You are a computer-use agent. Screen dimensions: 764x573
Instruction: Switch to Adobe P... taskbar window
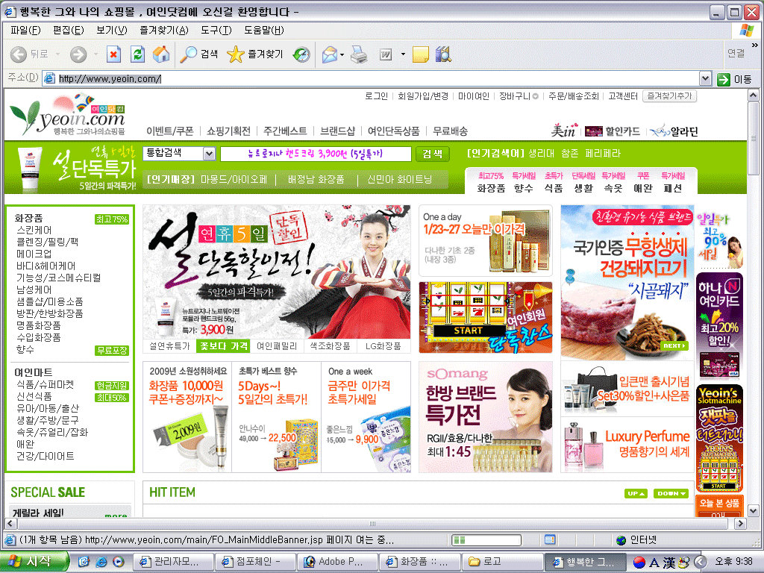336,562
